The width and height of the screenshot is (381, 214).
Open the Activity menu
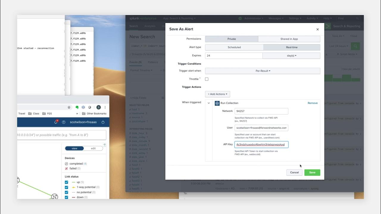click(312, 18)
